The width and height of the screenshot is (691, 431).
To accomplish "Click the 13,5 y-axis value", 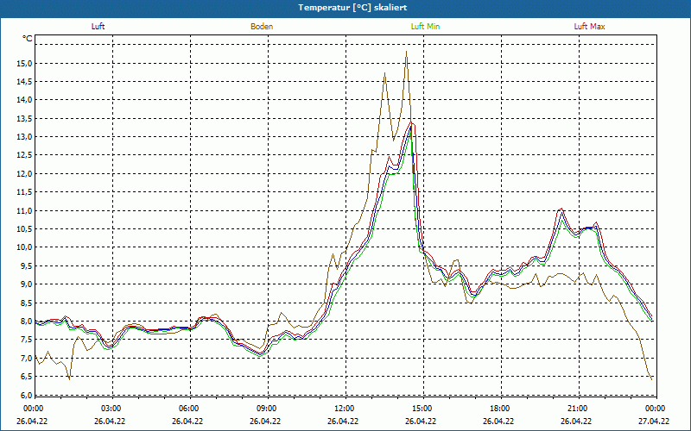I will click(x=24, y=118).
